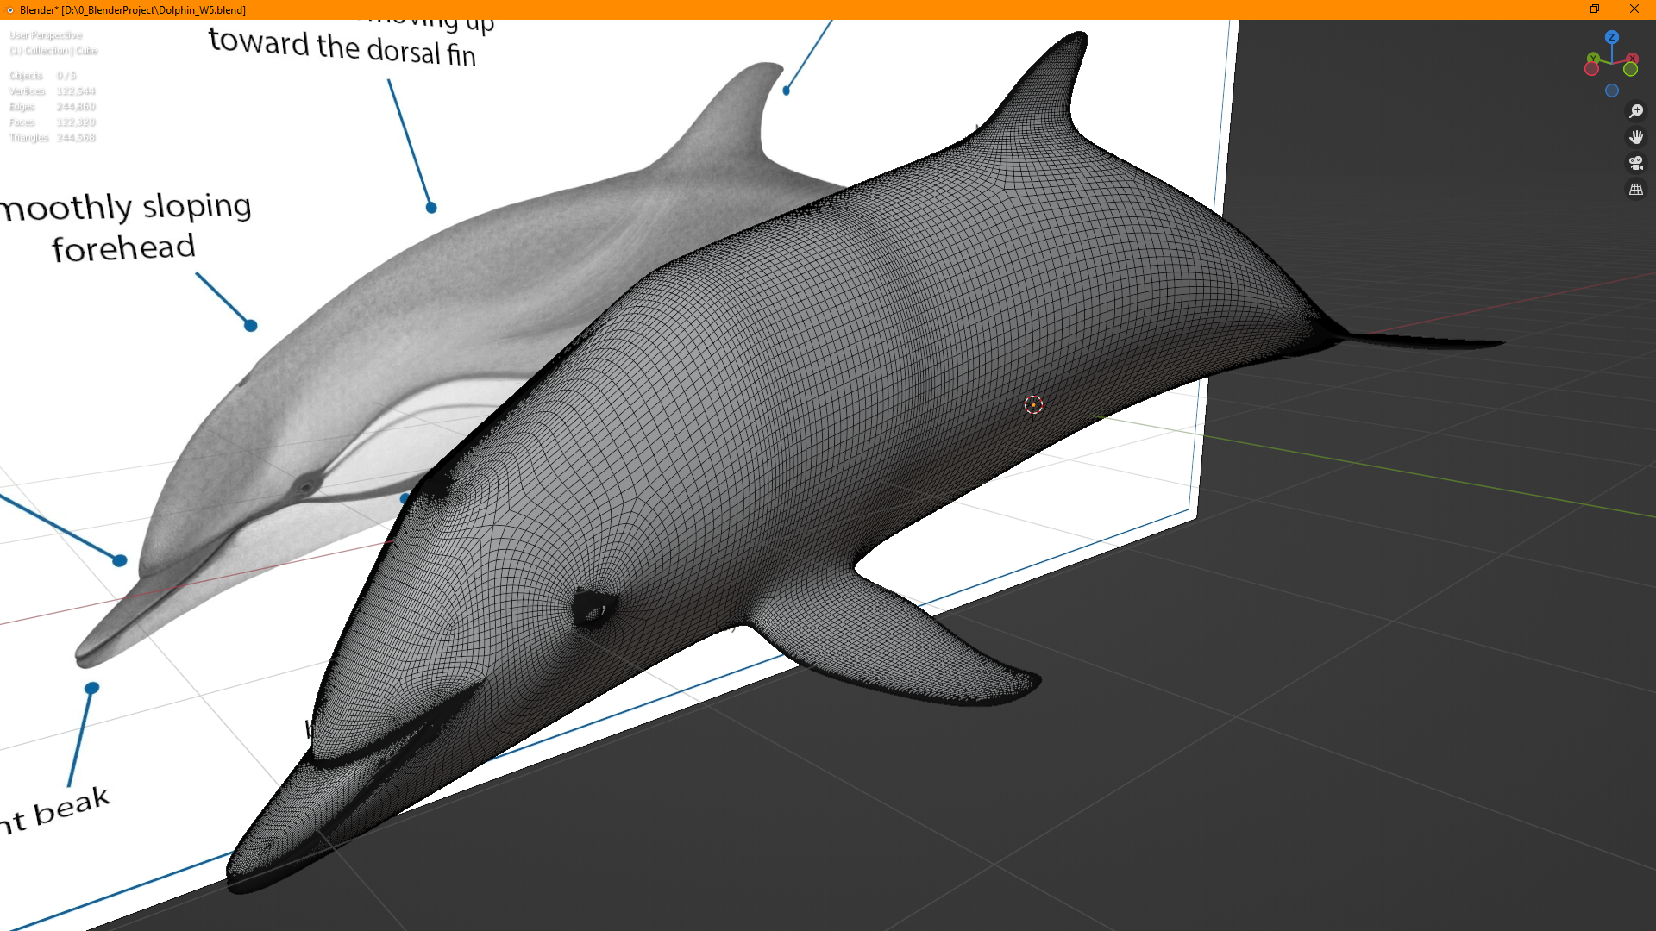
Task: Click the unlabeled red negative-X gizmo circle
Action: tap(1591, 69)
